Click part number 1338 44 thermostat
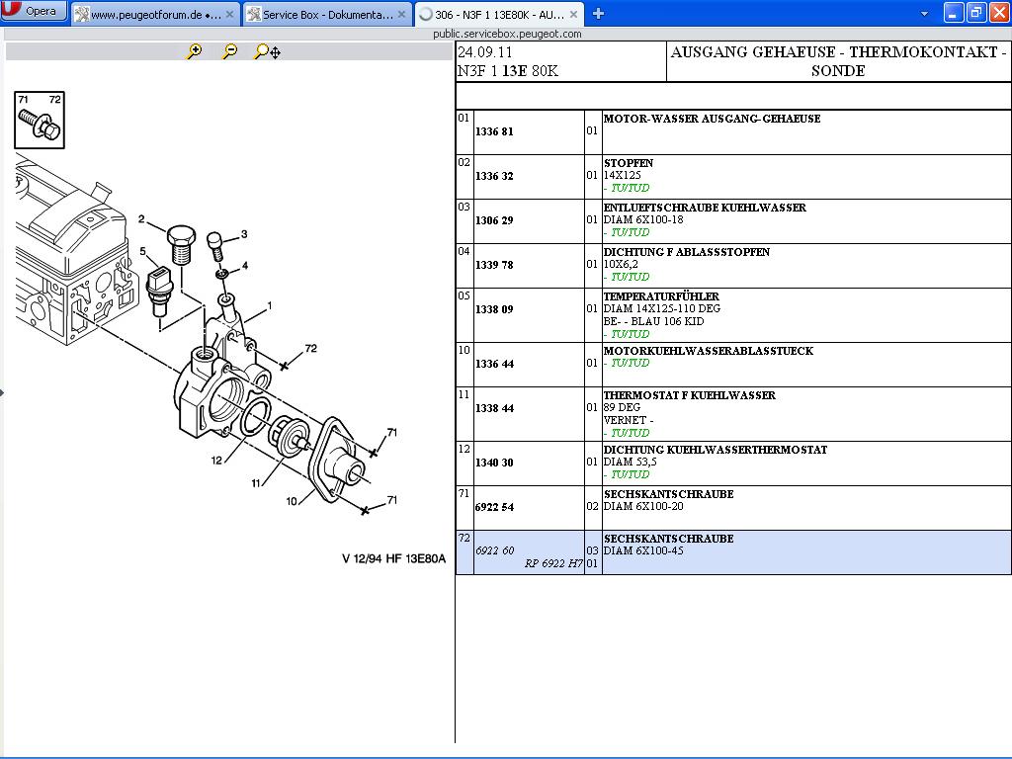Image resolution: width=1012 pixels, height=759 pixels. click(x=494, y=408)
